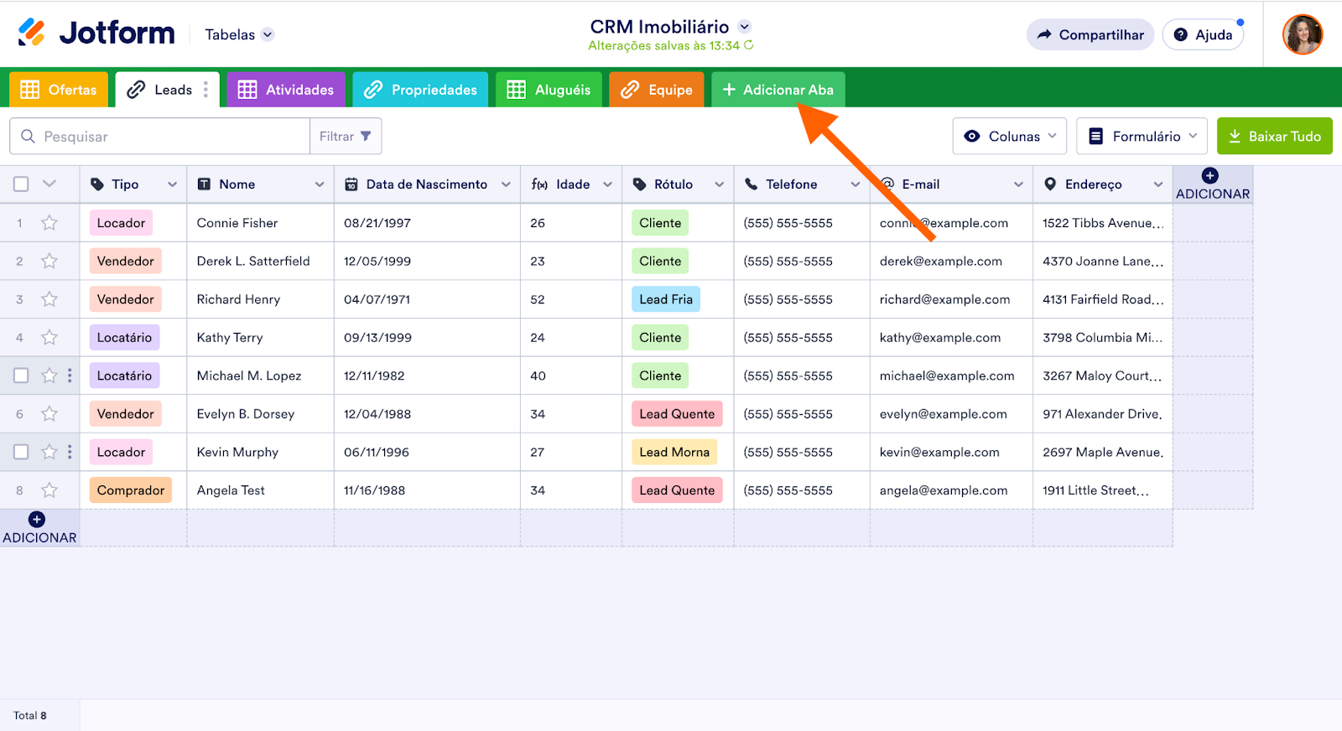The width and height of the screenshot is (1342, 731).
Task: Switch to the Ofertas tab
Action: point(59,90)
